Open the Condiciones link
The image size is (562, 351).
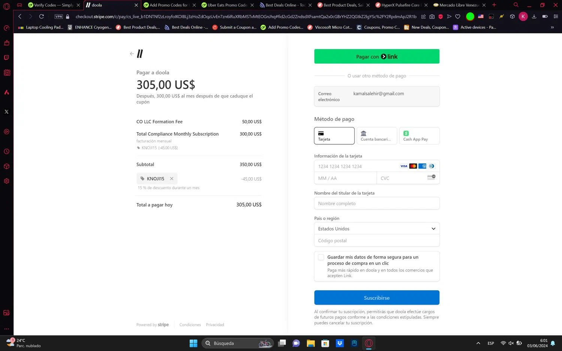[x=190, y=325]
